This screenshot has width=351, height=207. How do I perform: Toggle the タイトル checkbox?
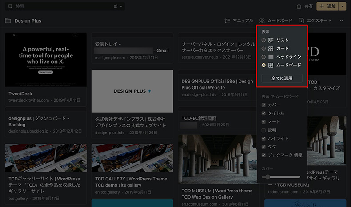pyautogui.click(x=263, y=113)
